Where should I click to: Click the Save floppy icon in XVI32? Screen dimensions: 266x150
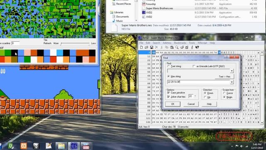coord(151,47)
